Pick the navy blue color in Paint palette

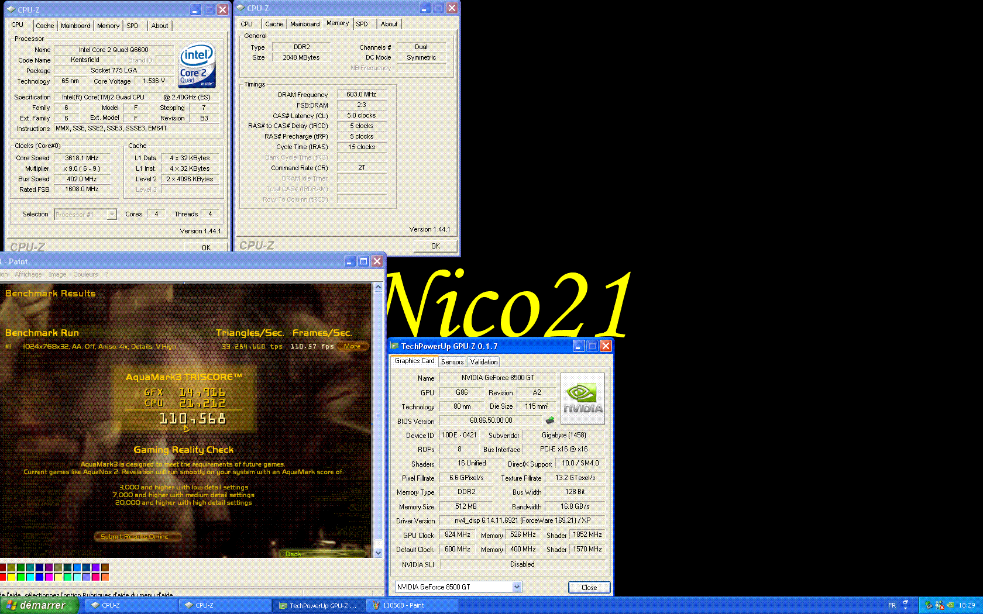[x=40, y=568]
